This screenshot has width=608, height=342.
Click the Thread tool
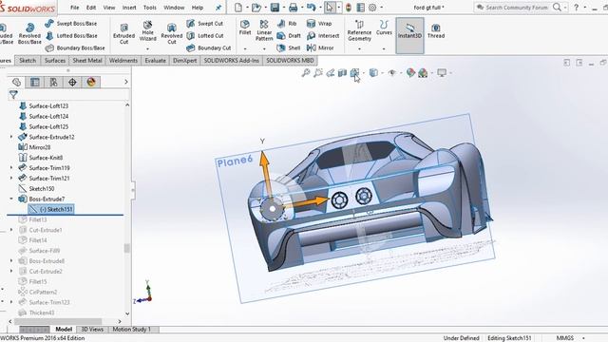(x=436, y=30)
